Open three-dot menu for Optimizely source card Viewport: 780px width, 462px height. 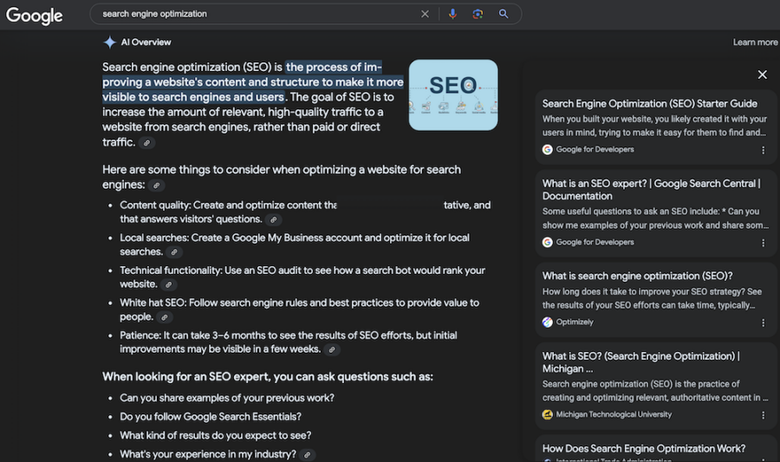(763, 322)
